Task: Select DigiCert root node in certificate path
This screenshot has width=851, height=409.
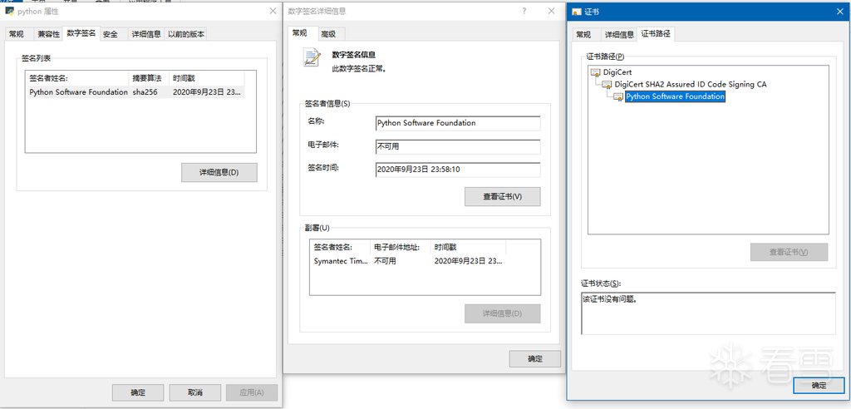Action: tap(617, 72)
